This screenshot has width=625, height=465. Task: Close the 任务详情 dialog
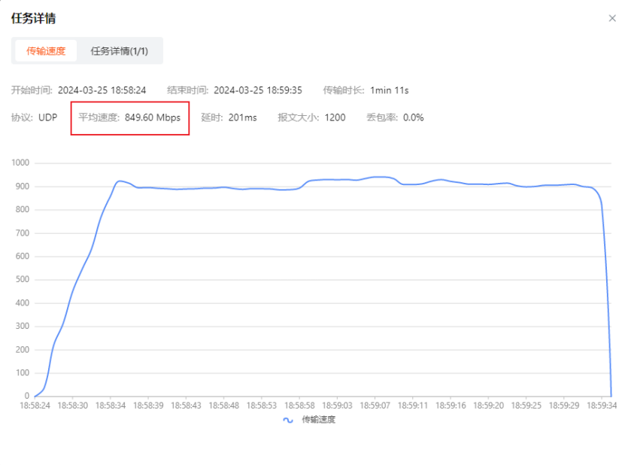[612, 18]
